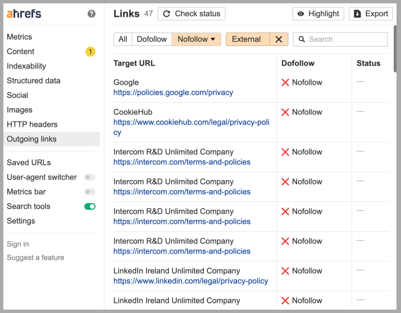Toggle the User-agent switcher switch
The height and width of the screenshot is (313, 401).
pyautogui.click(x=90, y=177)
